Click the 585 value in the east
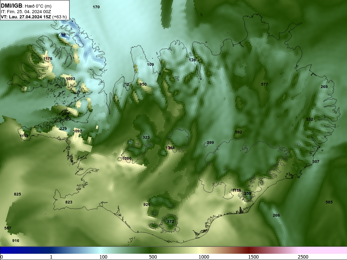 tap(329, 202)
